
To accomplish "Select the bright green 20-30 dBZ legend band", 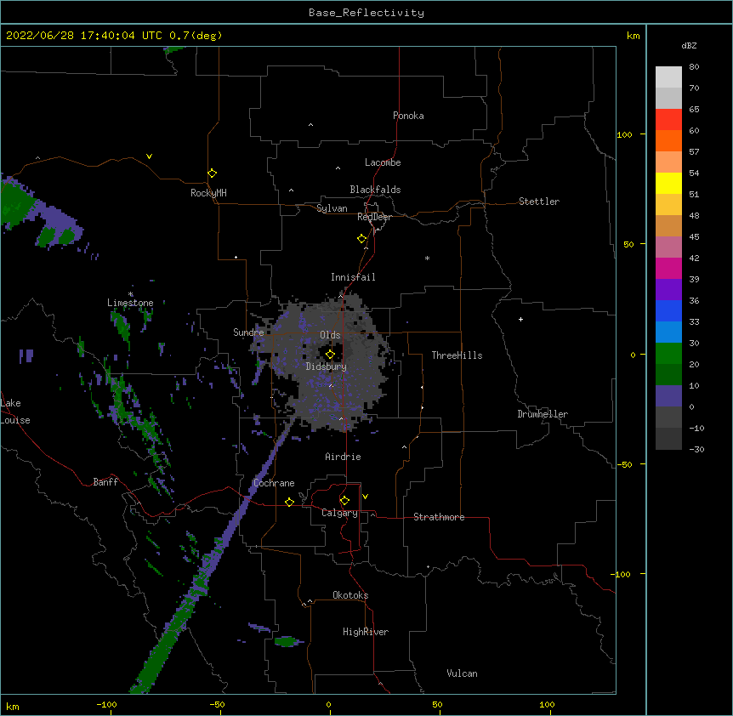I will click(x=668, y=354).
